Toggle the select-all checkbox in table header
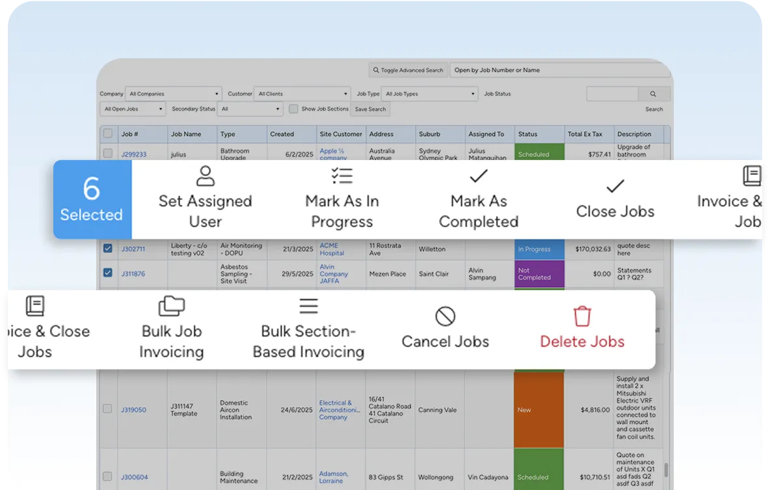 (x=108, y=133)
